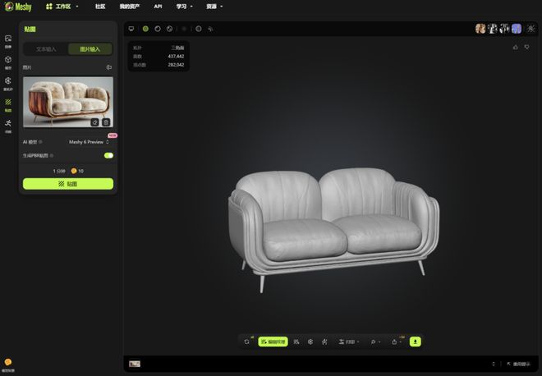The width and height of the screenshot is (542, 376).
Task: Click the 编辑纹理 edit texture button
Action: point(273,342)
